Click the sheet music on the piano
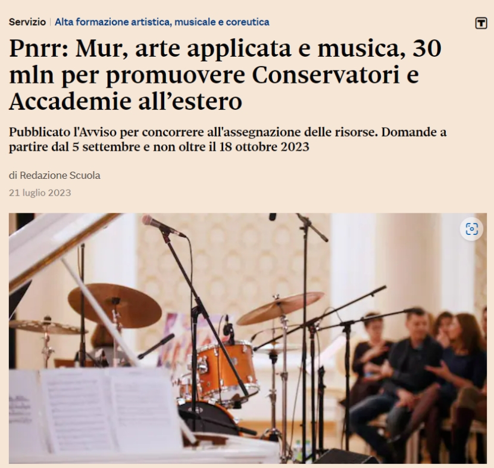Viewport: 494px width, 468px height. click(95, 410)
